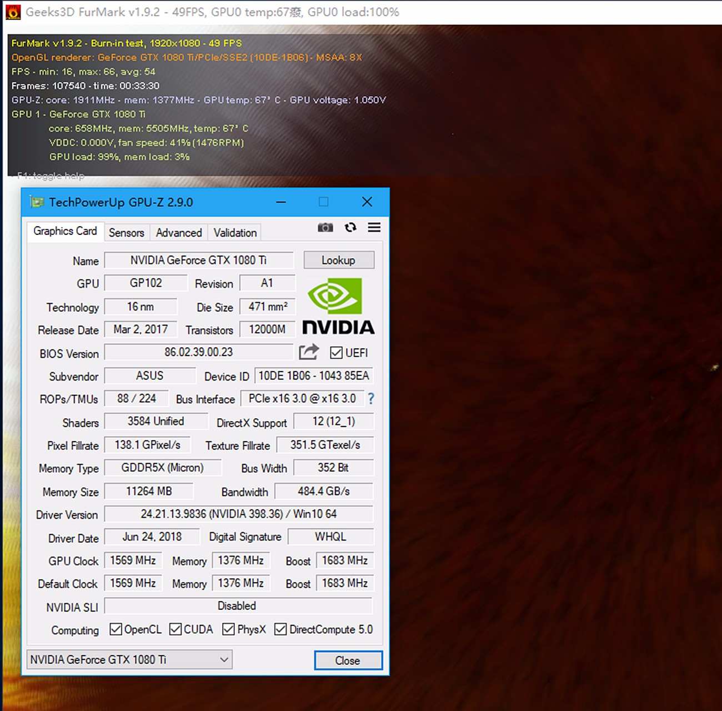Click the NVIDIA SLI value Disabled
Image resolution: width=722 pixels, height=711 pixels.
[238, 606]
